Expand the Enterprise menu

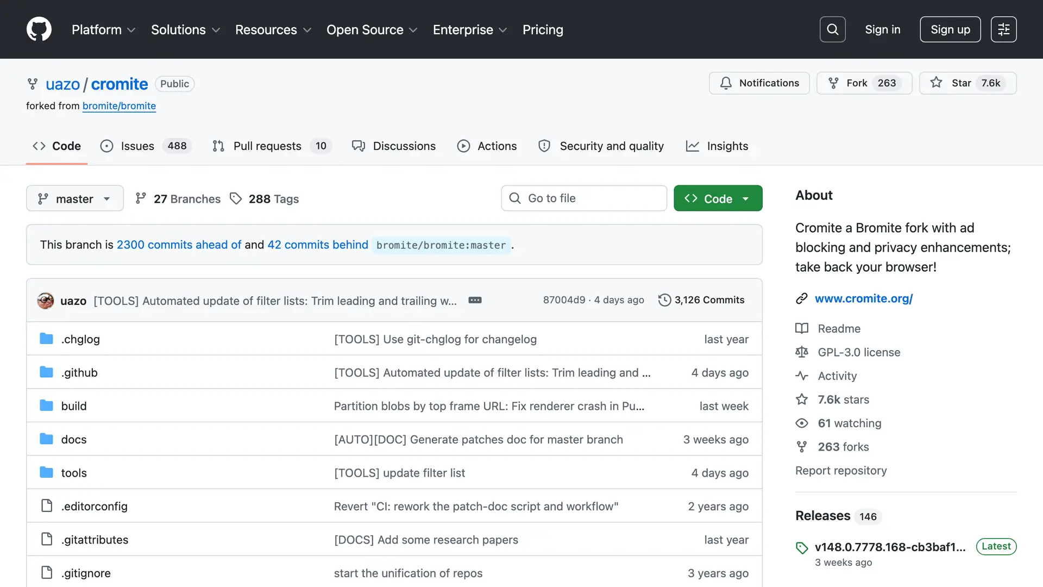(470, 30)
